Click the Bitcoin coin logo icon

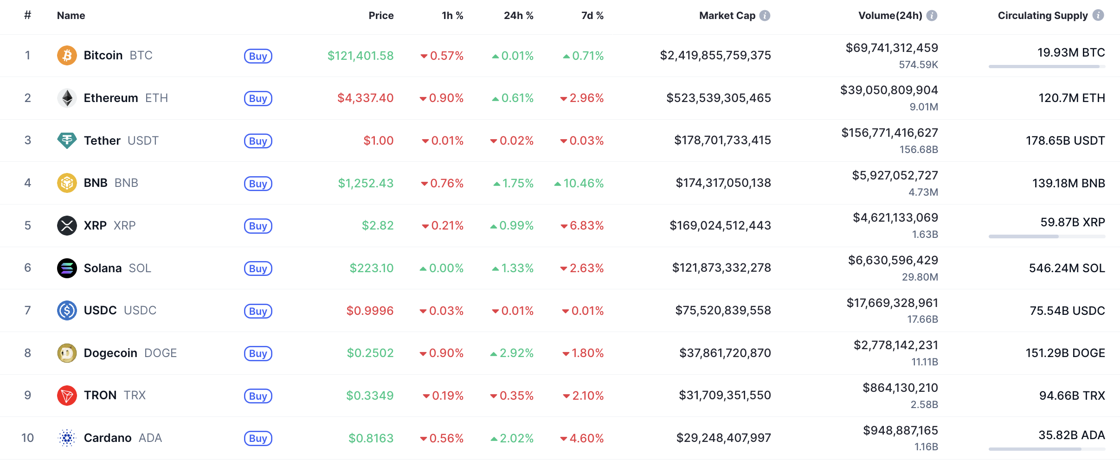(67, 56)
